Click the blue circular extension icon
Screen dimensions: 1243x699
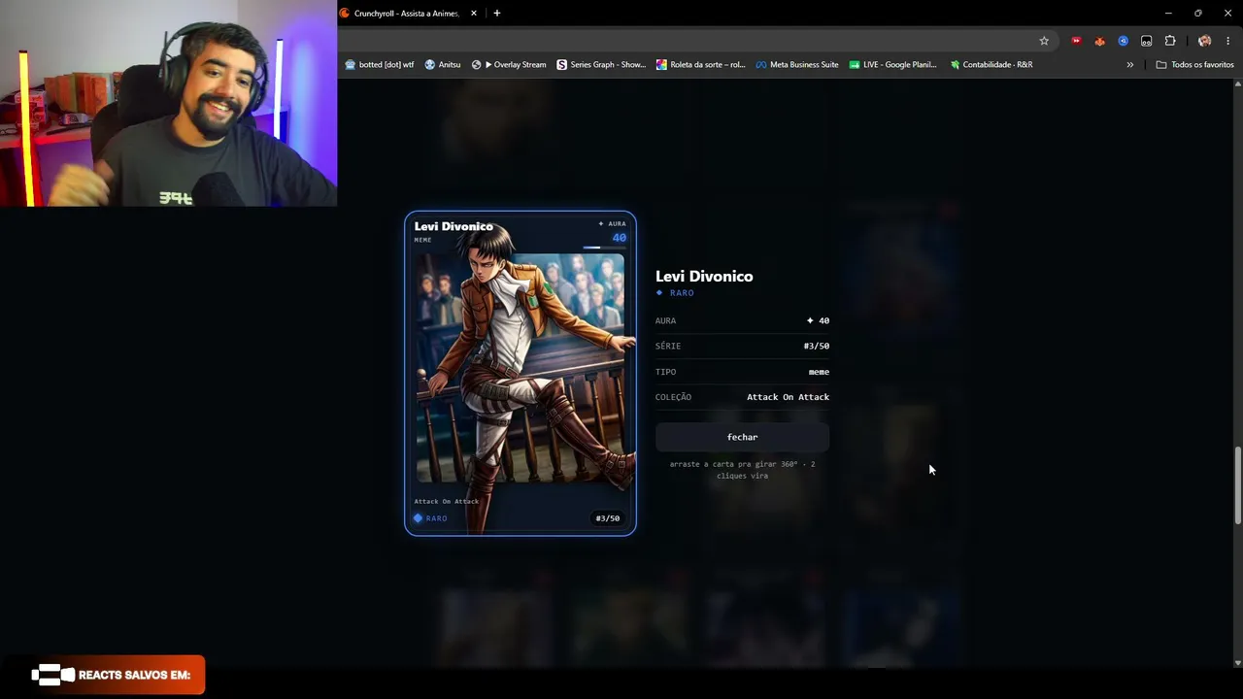point(1123,41)
